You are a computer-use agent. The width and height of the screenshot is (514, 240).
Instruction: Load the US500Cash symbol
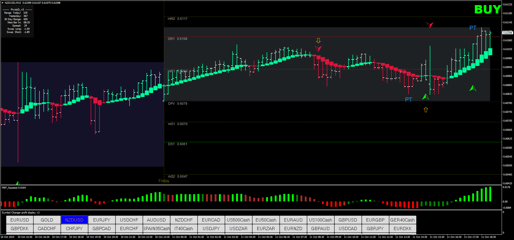point(238,220)
